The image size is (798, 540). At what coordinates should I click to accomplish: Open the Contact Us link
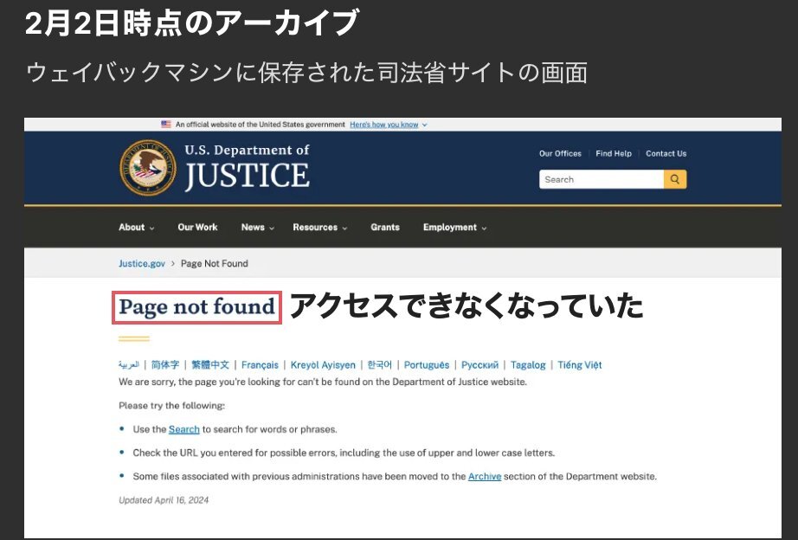click(666, 154)
